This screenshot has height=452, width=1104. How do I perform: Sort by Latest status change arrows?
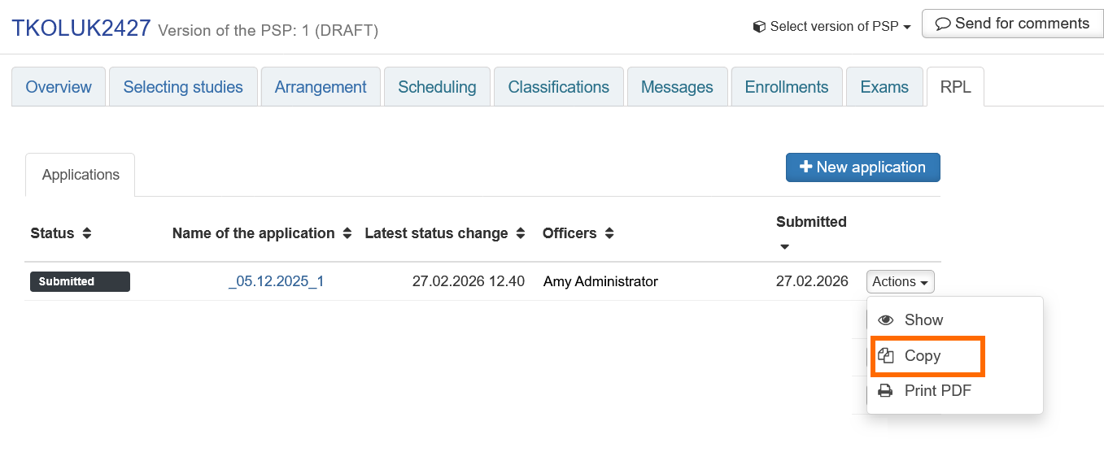pos(521,233)
